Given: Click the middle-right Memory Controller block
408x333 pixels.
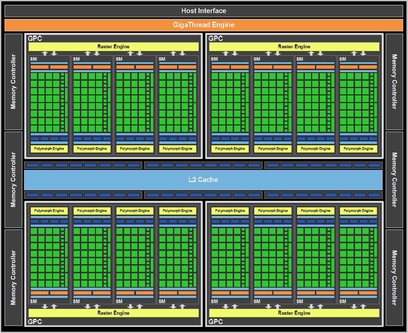Looking at the screenshot, I should (x=394, y=179).
